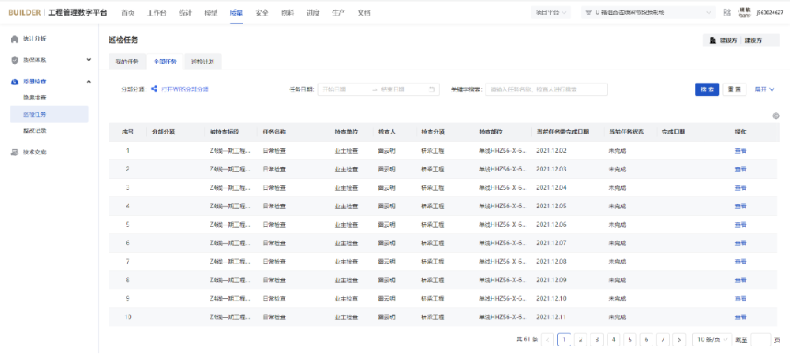This screenshot has width=790, height=354.
Task: Click 查看 for the 2021.12.08 row
Action: [740, 262]
